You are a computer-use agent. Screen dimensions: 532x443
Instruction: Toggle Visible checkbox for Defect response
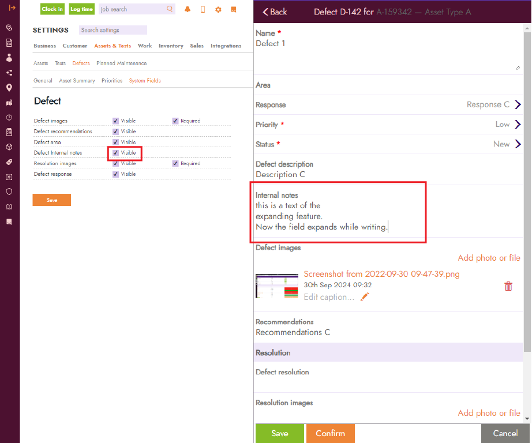point(116,174)
